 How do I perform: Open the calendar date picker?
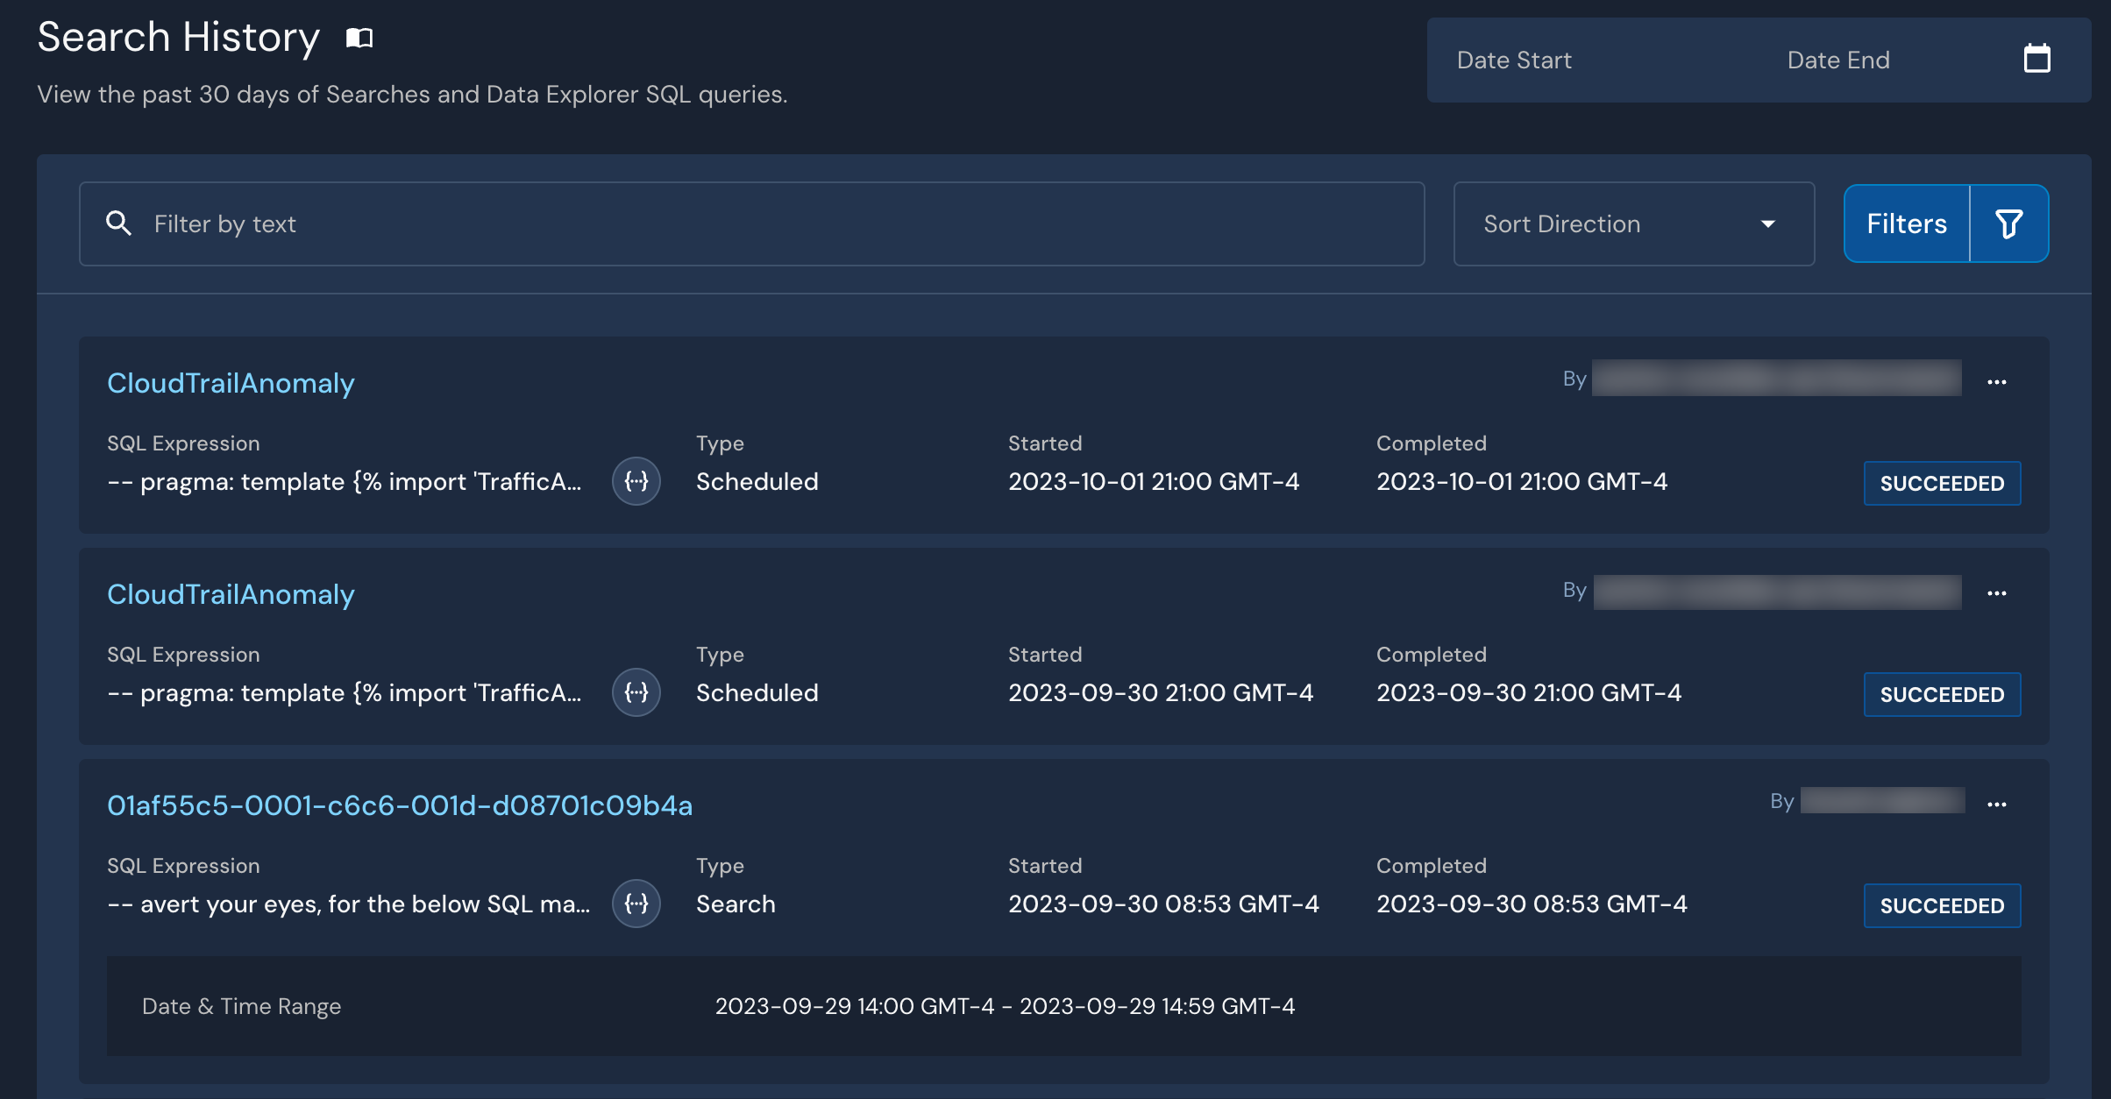coord(2037,58)
